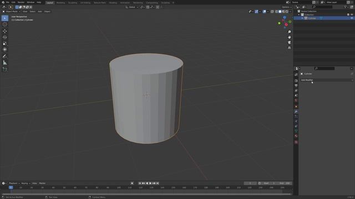Open the viewport Select menu

(x=32, y=12)
